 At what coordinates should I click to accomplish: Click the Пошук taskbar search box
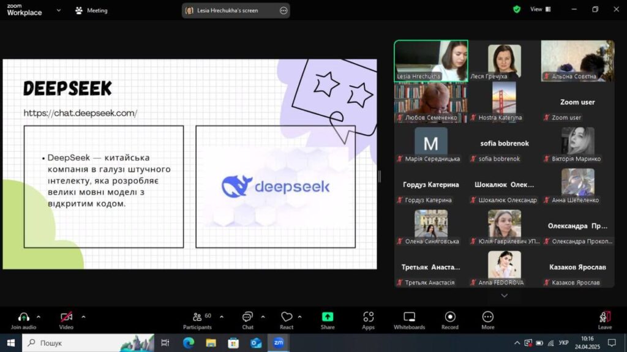click(88, 343)
